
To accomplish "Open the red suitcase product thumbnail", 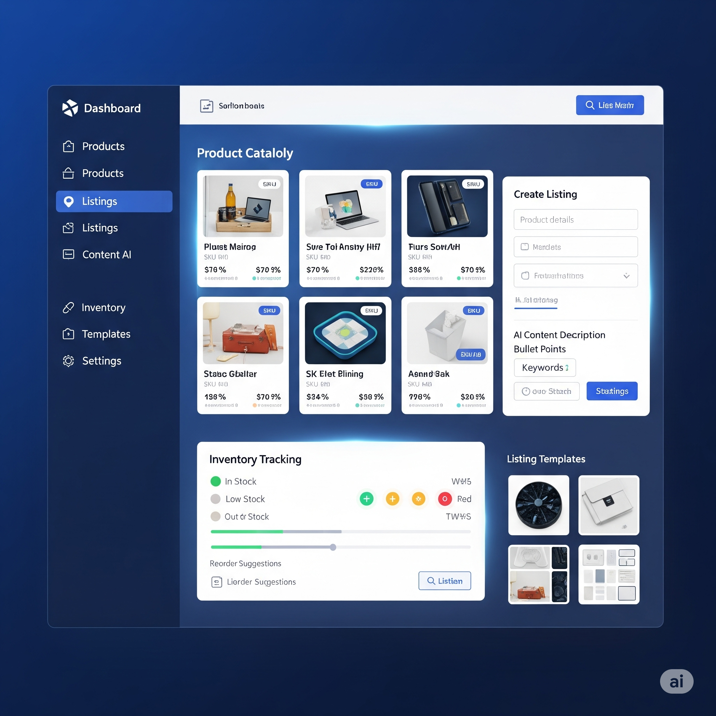I will pos(243,333).
